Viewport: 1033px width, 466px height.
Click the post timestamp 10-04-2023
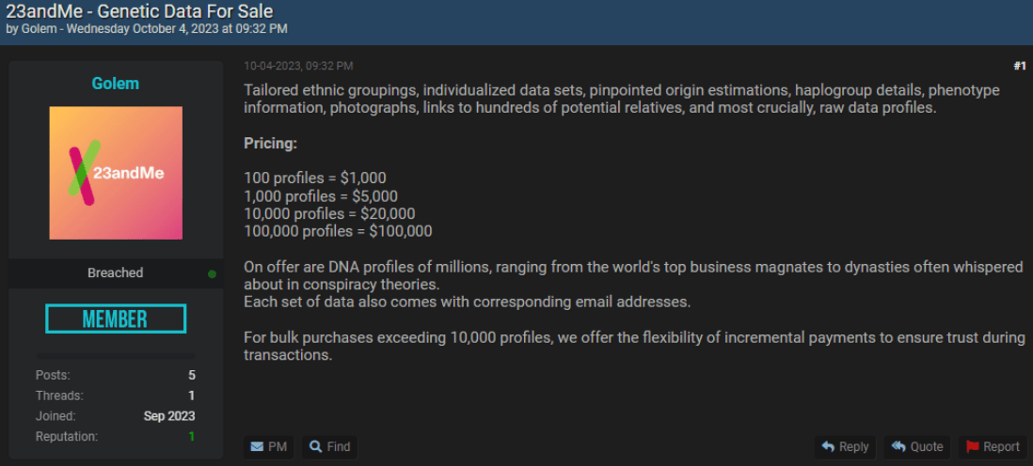[x=298, y=66]
